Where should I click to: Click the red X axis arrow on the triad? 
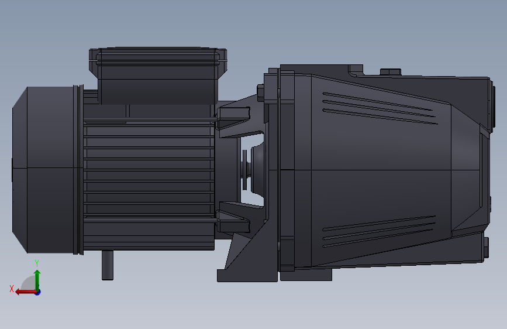click(x=25, y=292)
